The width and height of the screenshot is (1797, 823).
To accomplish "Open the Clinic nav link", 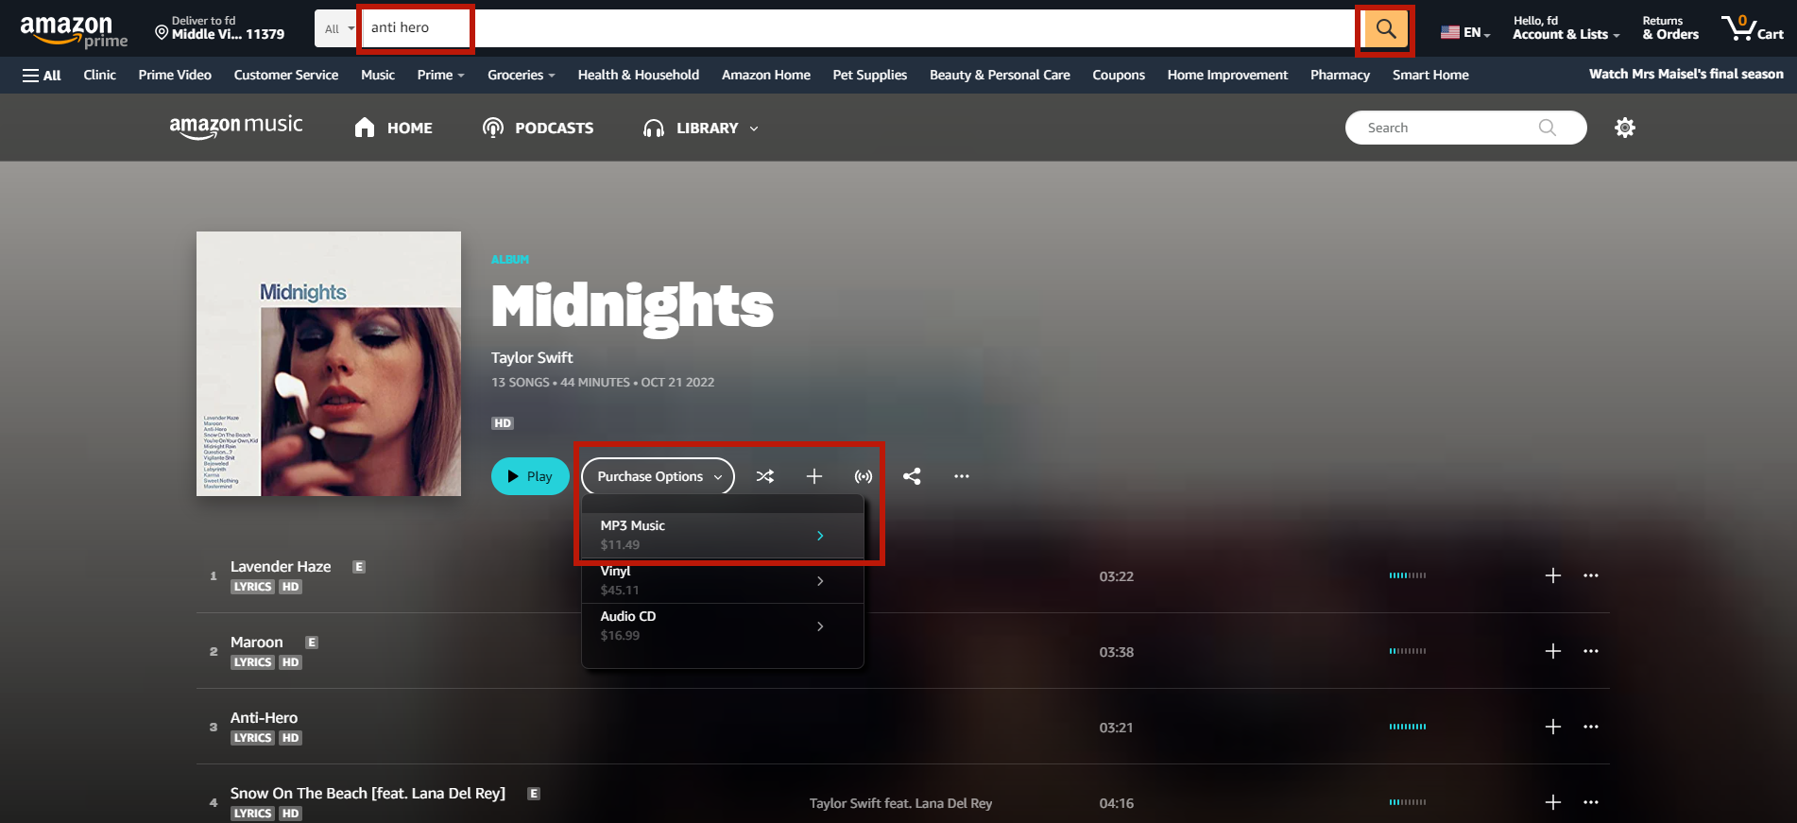I will tap(99, 75).
